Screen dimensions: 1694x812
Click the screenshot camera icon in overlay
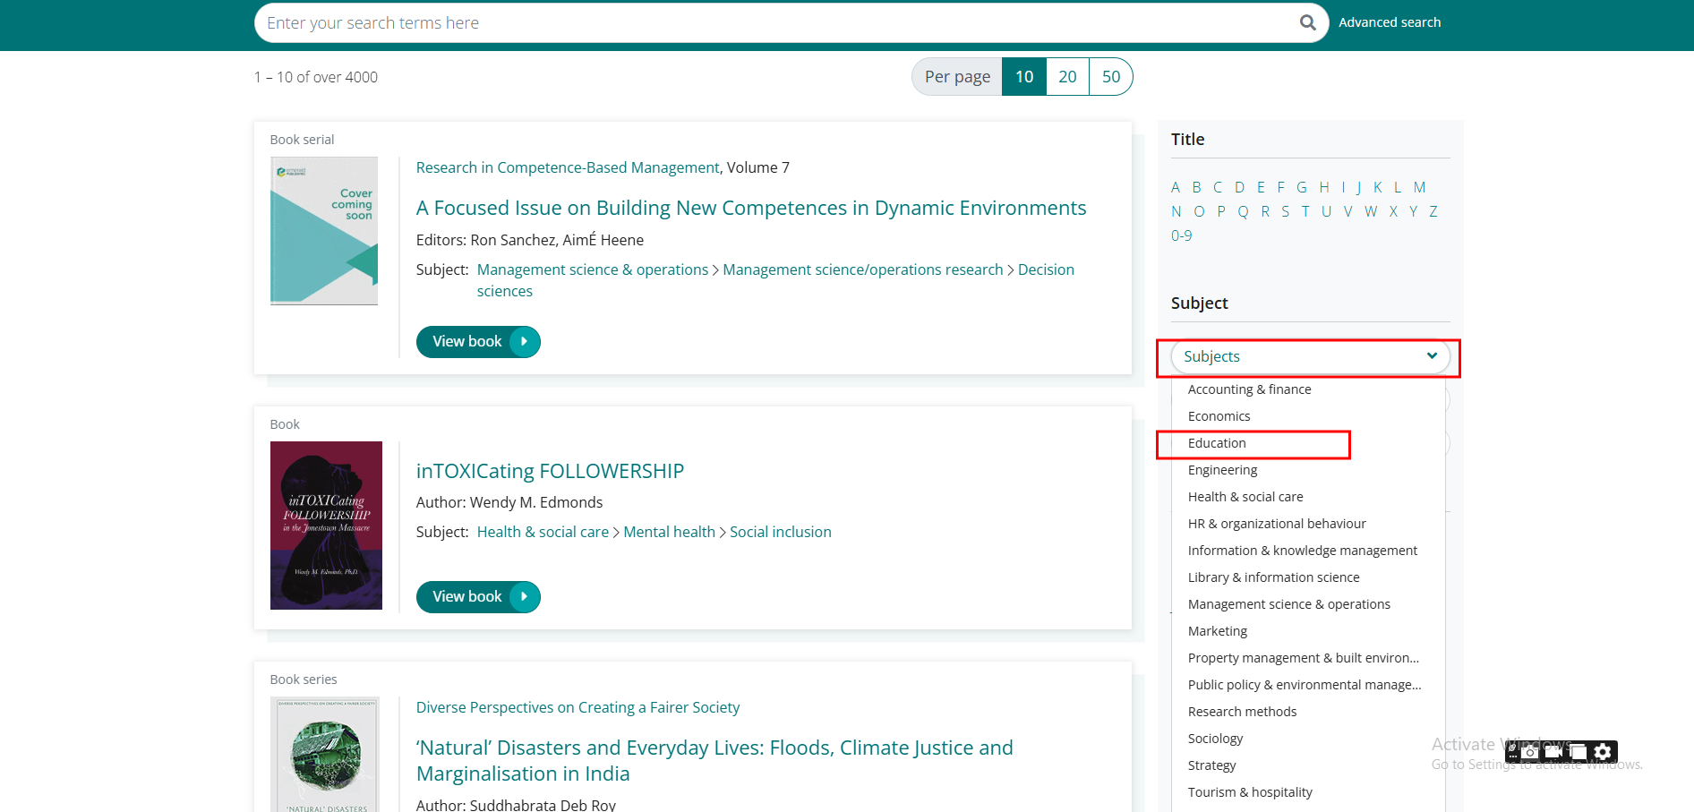point(1530,752)
